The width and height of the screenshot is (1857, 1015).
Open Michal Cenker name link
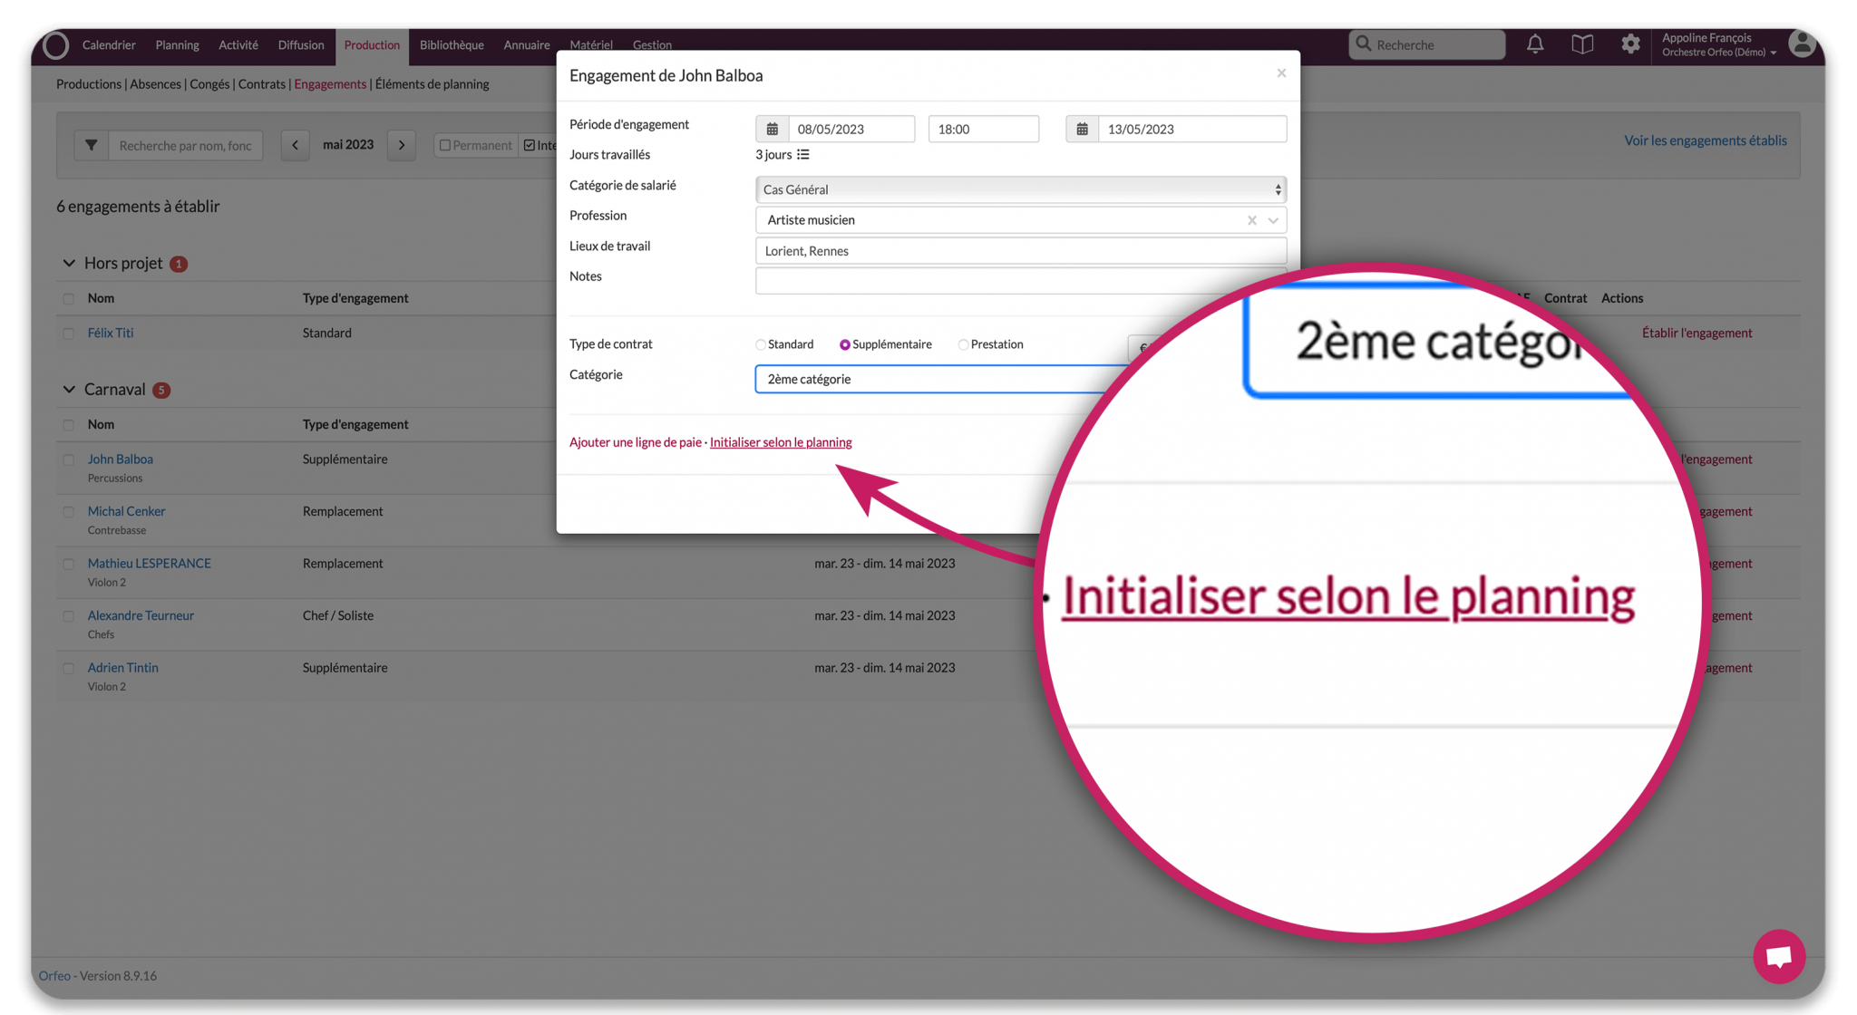coord(126,511)
